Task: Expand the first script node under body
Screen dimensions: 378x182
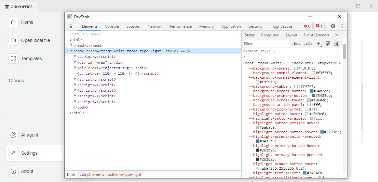Action: click(x=75, y=56)
